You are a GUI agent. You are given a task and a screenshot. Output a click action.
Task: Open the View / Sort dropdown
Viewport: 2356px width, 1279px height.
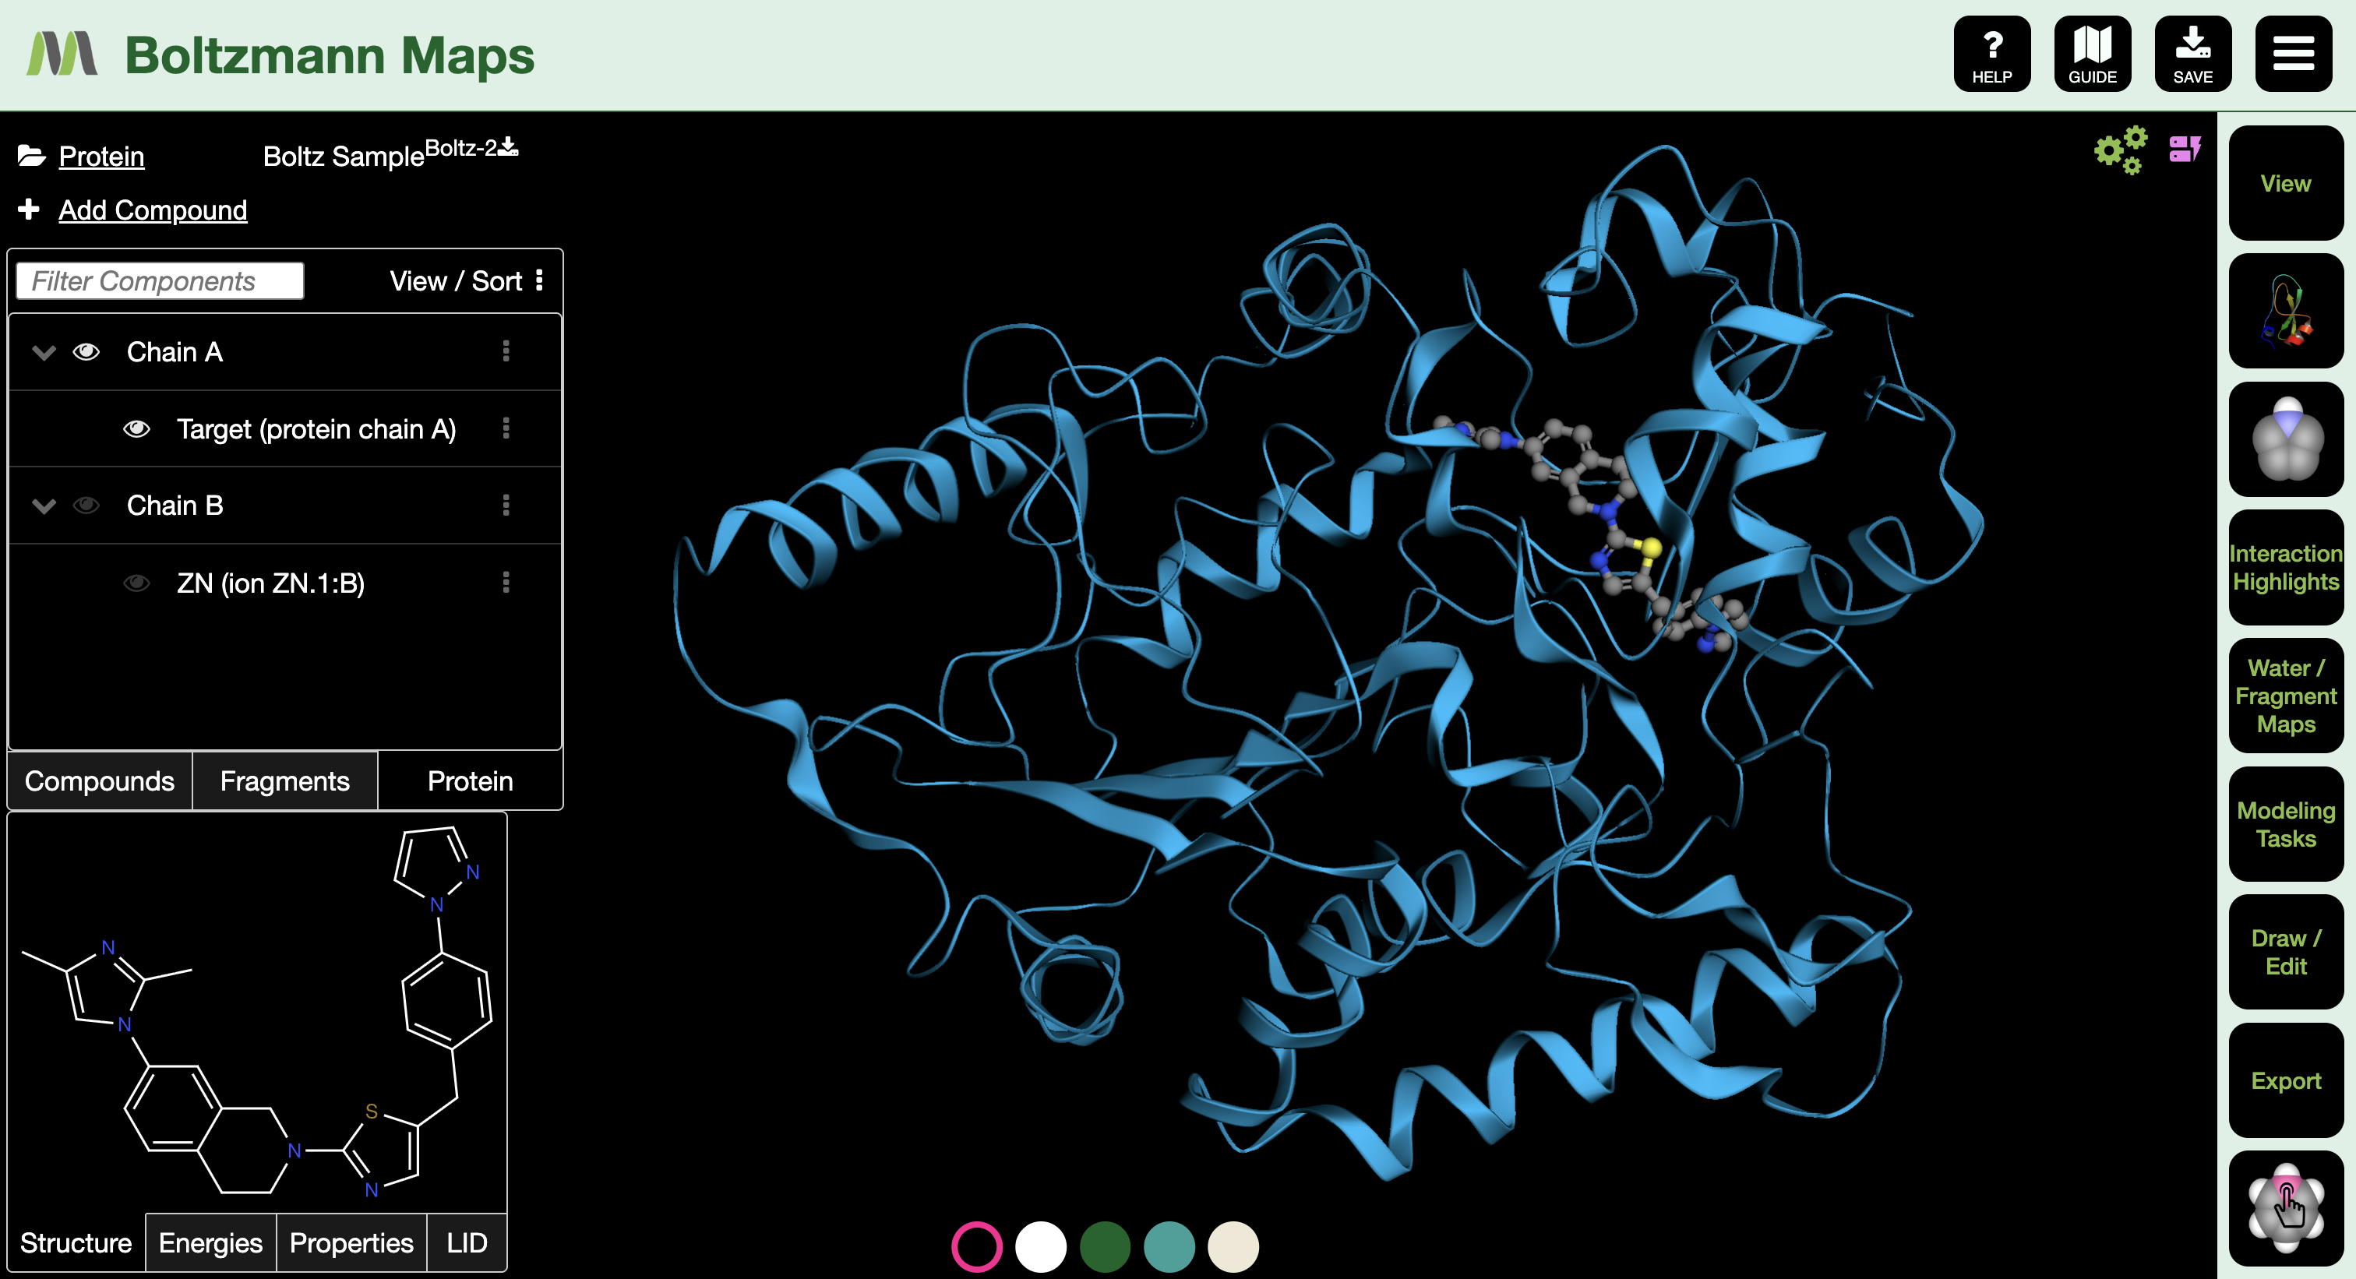click(467, 280)
